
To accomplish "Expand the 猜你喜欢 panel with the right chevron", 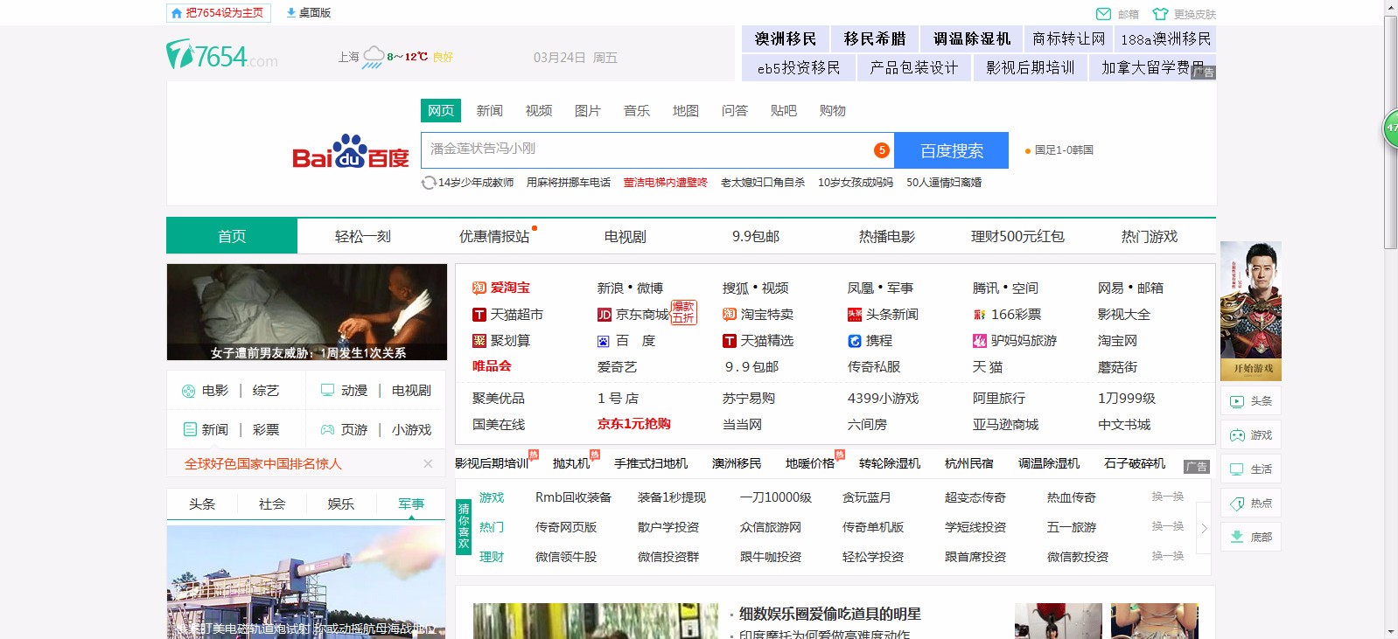I will 1204,528.
